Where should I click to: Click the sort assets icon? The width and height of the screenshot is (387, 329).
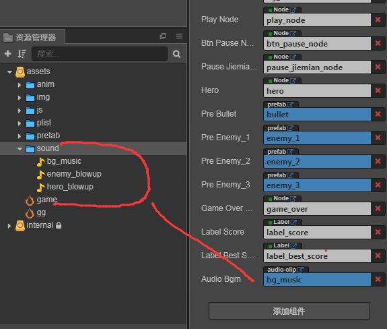pyautogui.click(x=22, y=54)
